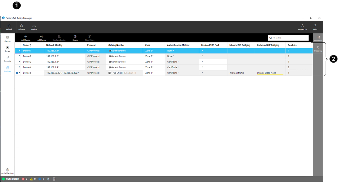
Task: Open the Help menu icon
Action: [315, 26]
